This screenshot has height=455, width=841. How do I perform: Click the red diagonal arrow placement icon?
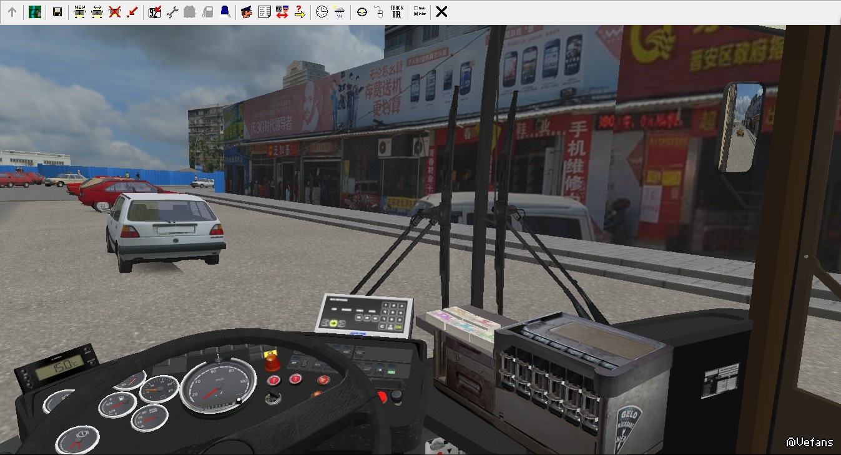click(x=132, y=12)
